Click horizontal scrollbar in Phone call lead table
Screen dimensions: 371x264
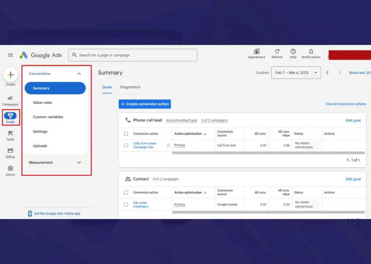[x=268, y=153]
